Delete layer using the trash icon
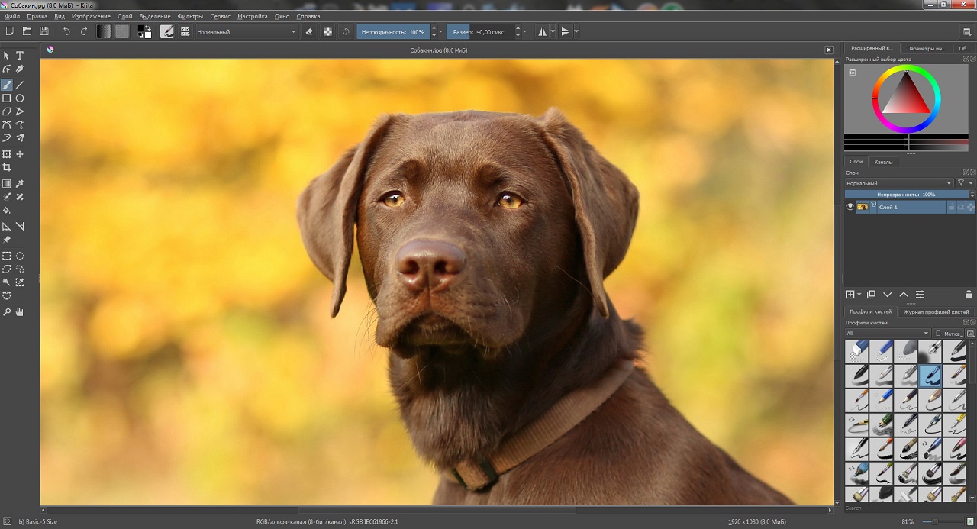Image resolution: width=977 pixels, height=529 pixels. point(969,295)
